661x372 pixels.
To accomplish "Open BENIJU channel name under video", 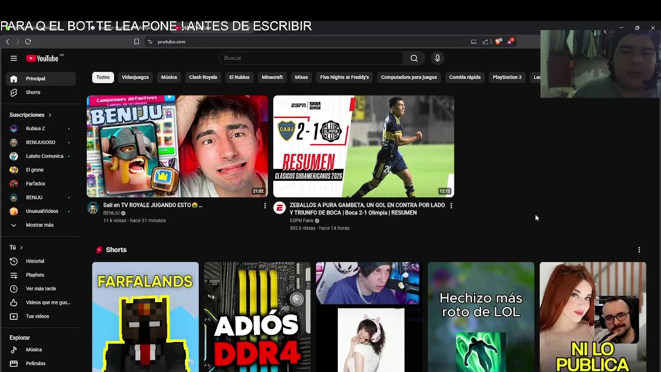I will (112, 213).
